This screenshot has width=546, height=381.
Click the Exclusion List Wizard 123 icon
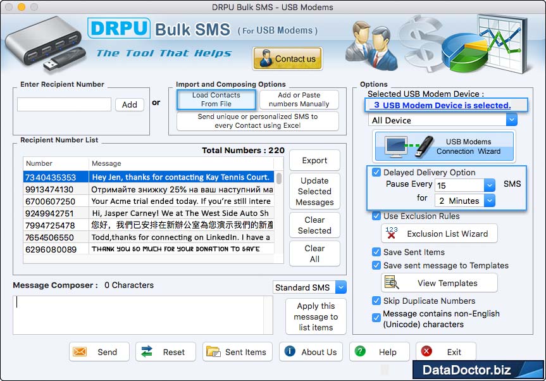point(392,233)
